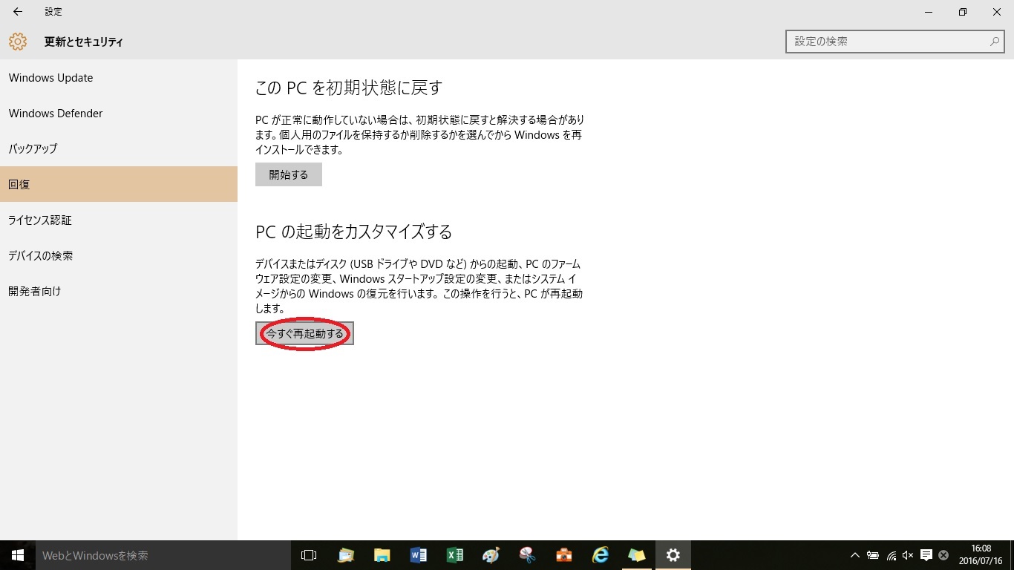
Task: Click the 更新とセキュリティ page title
Action: pos(84,42)
